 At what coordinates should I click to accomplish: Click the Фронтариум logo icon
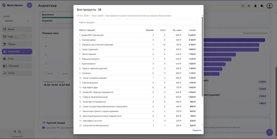4,5
